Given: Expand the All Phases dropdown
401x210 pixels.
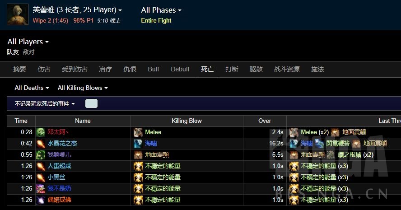Looking at the screenshot, I should pyautogui.click(x=161, y=10).
